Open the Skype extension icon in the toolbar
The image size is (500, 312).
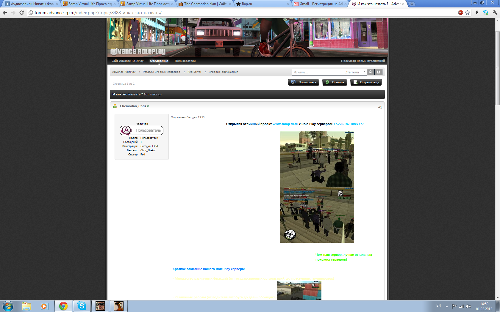click(486, 12)
